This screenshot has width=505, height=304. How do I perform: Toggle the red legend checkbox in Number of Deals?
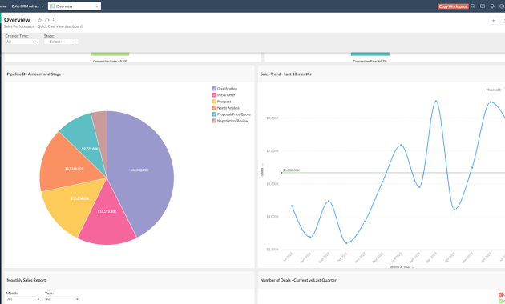tap(500, 294)
